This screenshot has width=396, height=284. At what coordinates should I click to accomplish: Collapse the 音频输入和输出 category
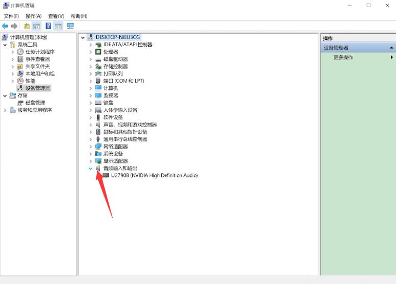pyautogui.click(x=90, y=169)
